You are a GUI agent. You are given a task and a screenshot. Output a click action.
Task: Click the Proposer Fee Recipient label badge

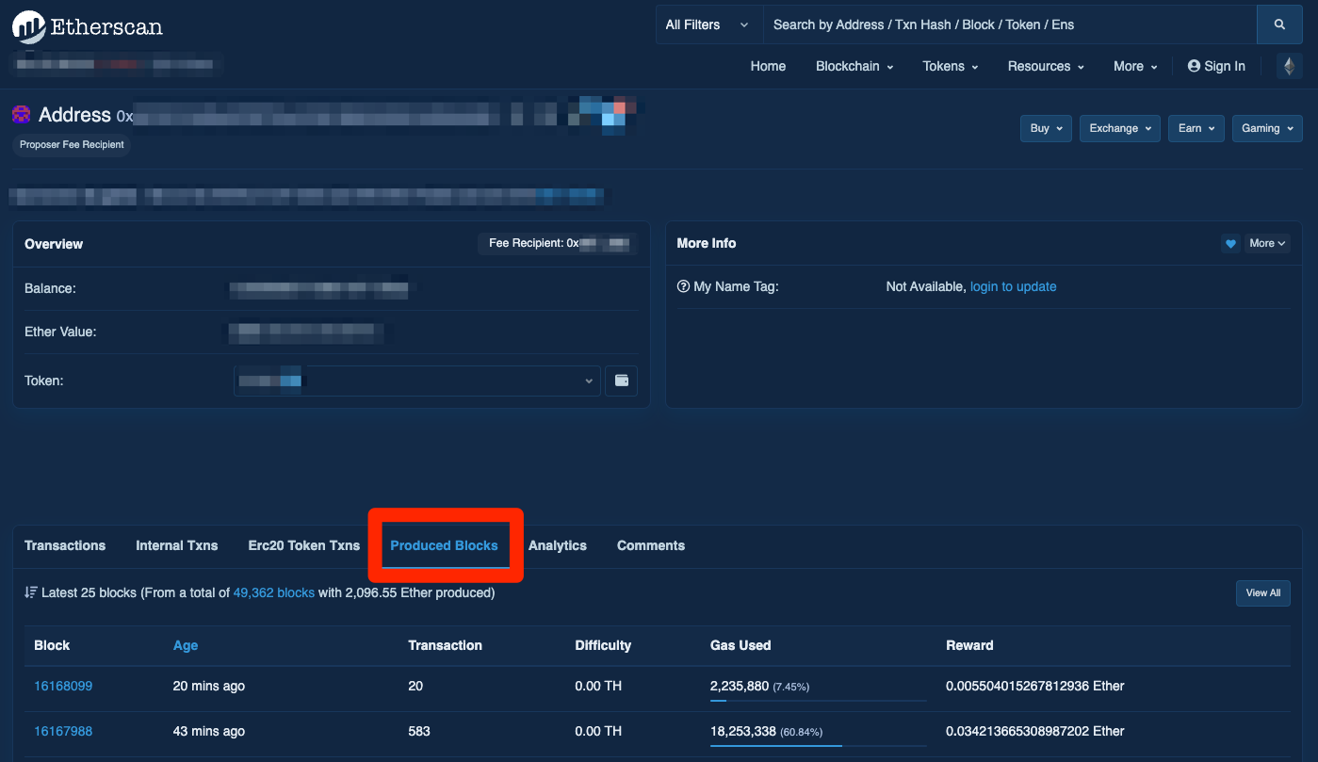coord(71,144)
